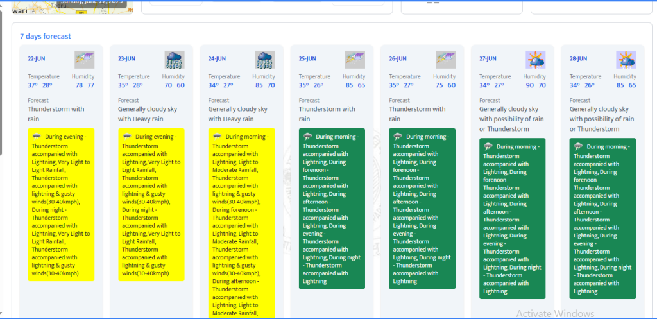Select the 26-JUN thunderstorm weather icon

(x=445, y=60)
